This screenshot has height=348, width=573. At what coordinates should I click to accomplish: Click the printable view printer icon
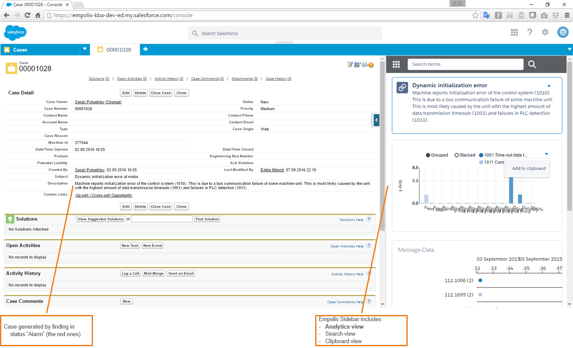coord(364,65)
